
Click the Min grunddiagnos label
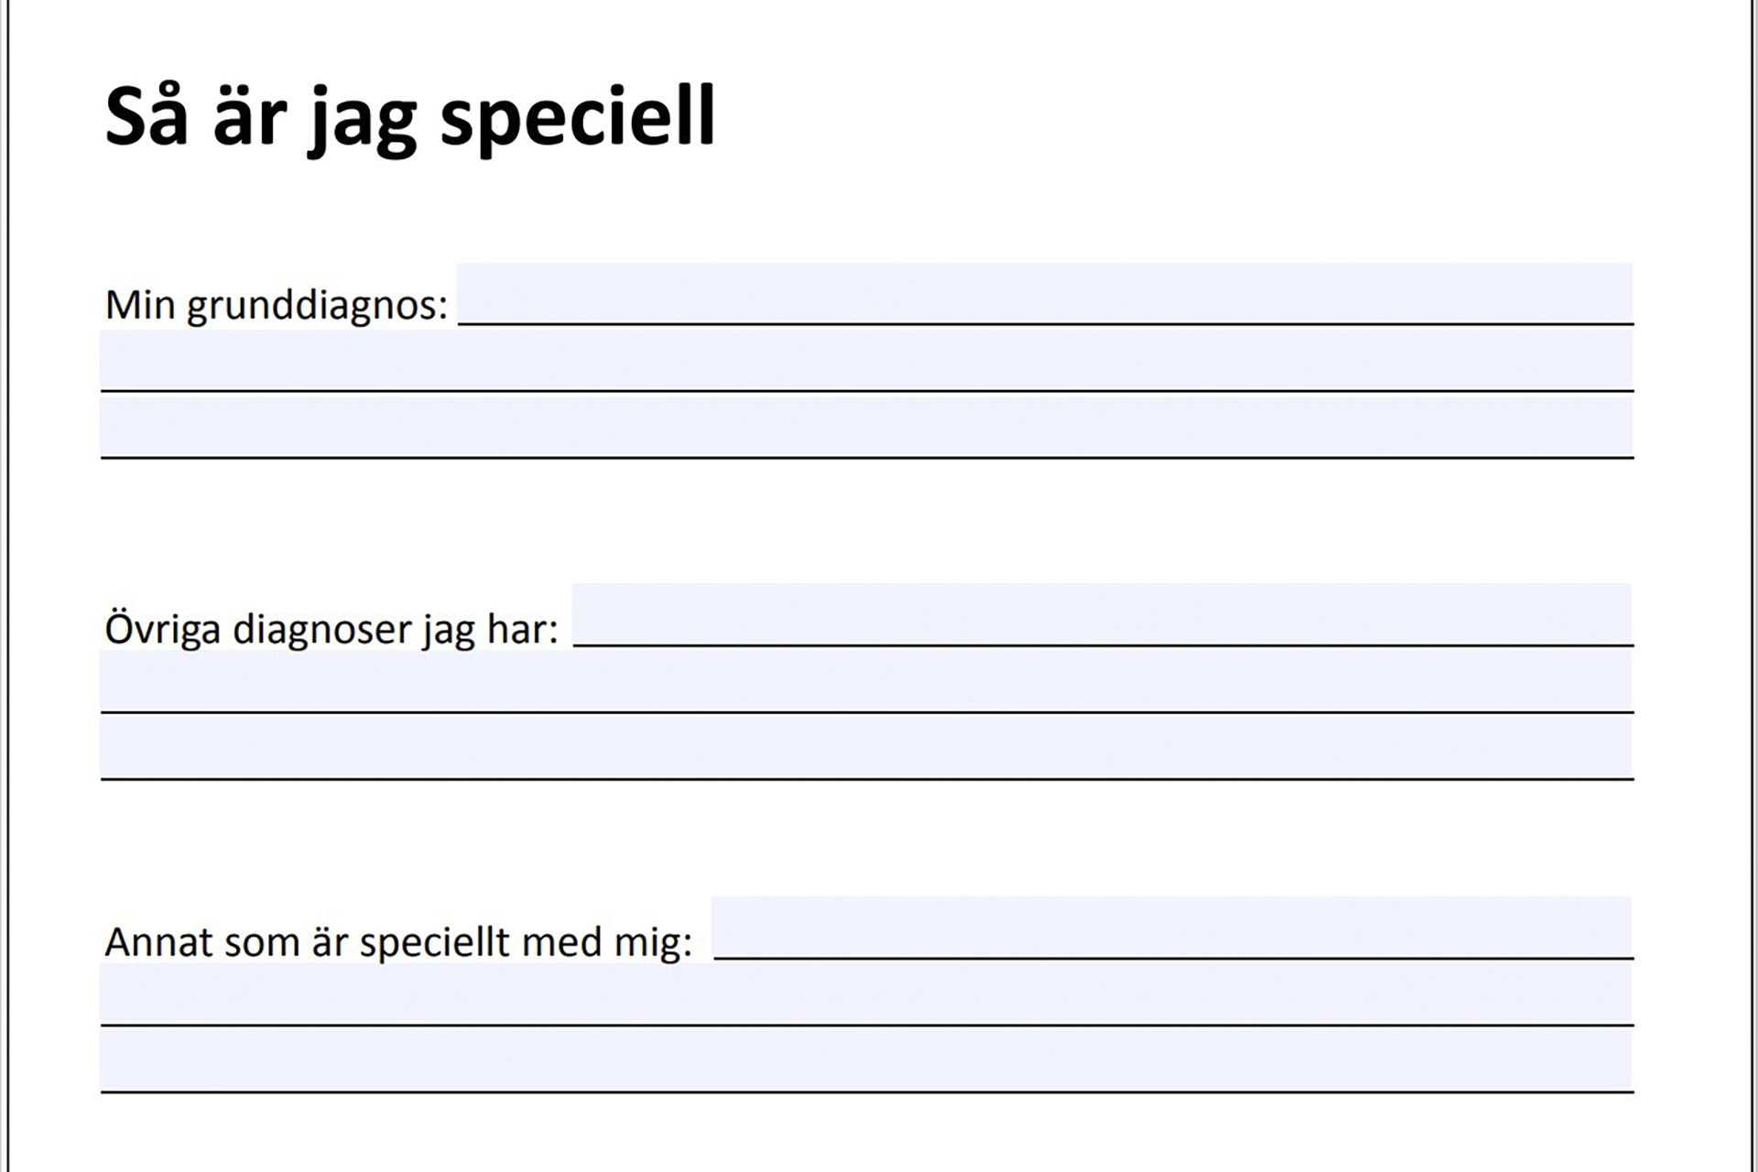coord(277,305)
